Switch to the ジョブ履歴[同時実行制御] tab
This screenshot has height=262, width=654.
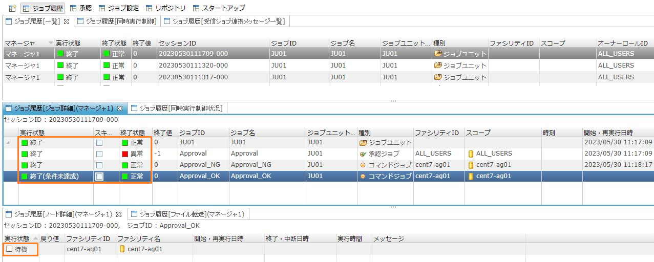[x=117, y=21]
